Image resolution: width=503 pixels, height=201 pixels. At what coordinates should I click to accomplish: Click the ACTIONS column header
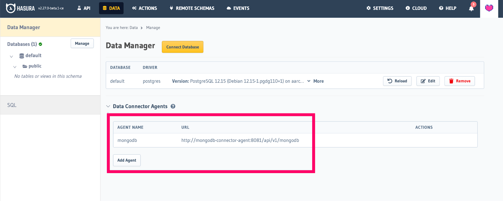coord(424,127)
